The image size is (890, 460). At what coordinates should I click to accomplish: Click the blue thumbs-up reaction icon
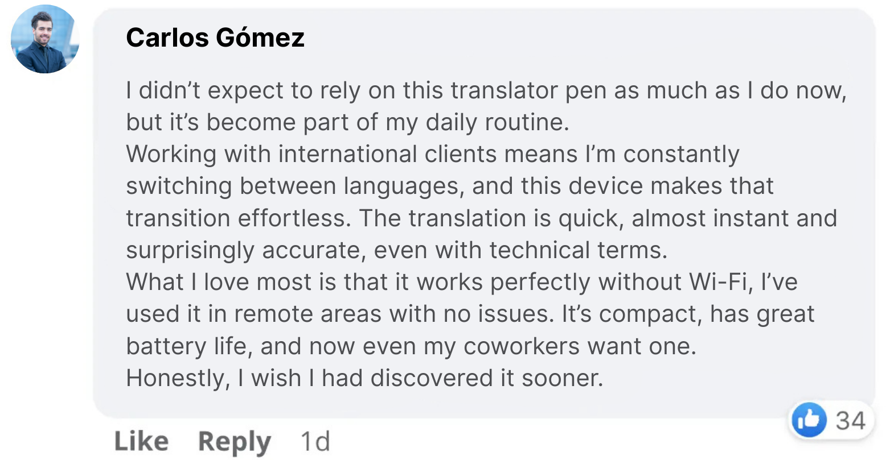pyautogui.click(x=809, y=421)
